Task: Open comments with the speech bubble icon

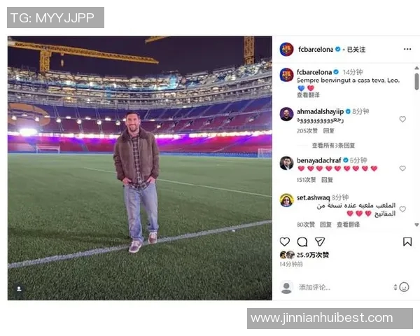Action: point(302,241)
